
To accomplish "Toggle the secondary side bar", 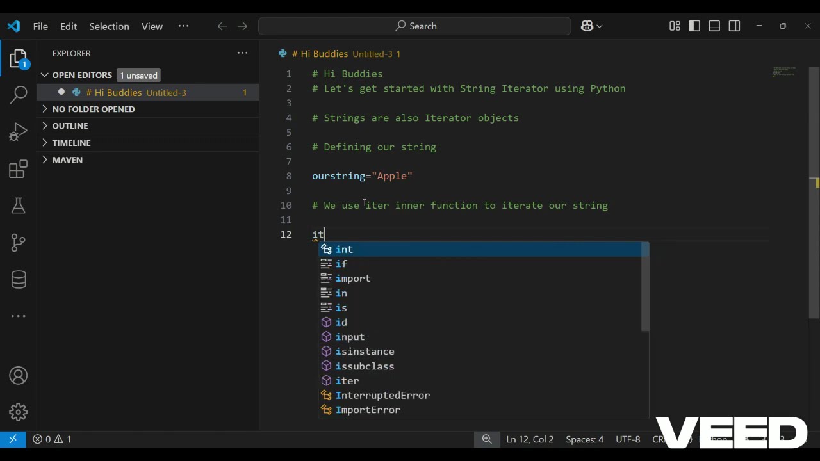I will click(734, 26).
